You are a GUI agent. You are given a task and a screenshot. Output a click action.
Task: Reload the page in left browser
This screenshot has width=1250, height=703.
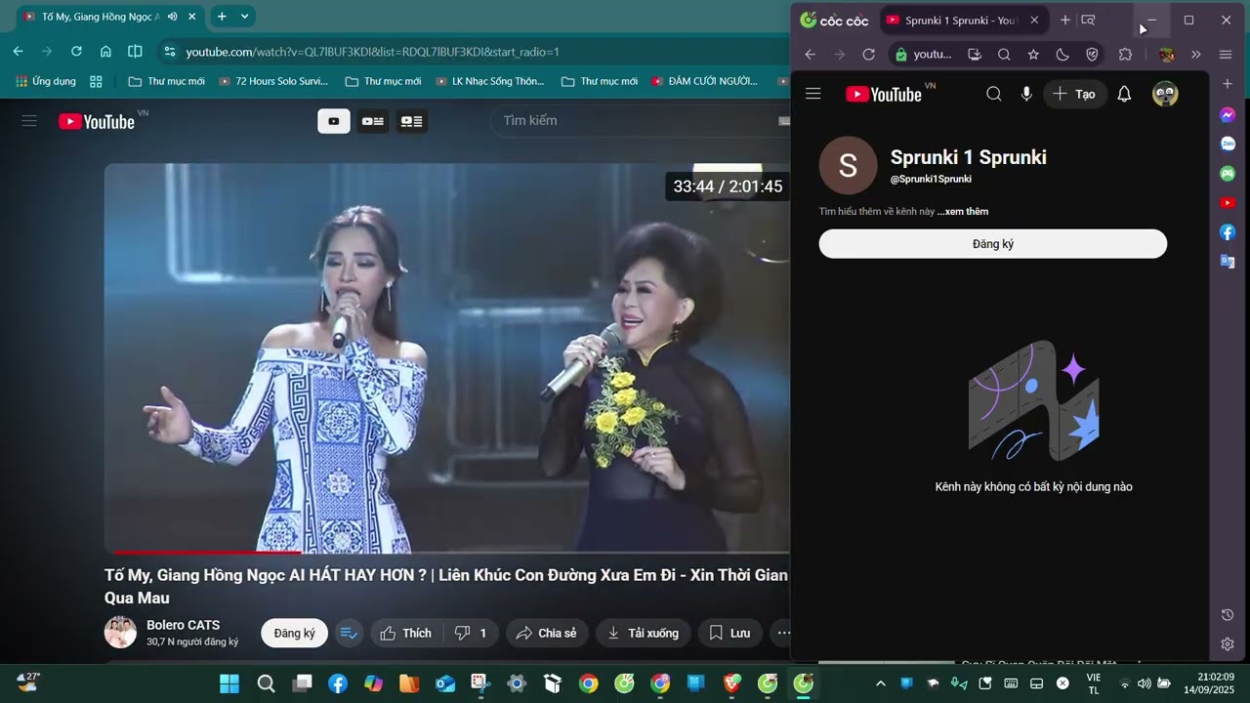(76, 52)
